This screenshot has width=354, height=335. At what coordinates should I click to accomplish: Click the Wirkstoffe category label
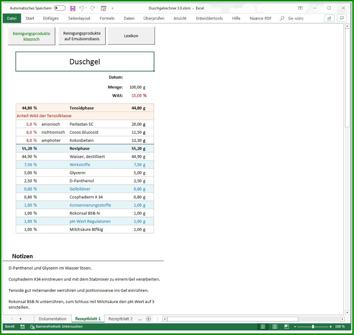click(x=80, y=165)
